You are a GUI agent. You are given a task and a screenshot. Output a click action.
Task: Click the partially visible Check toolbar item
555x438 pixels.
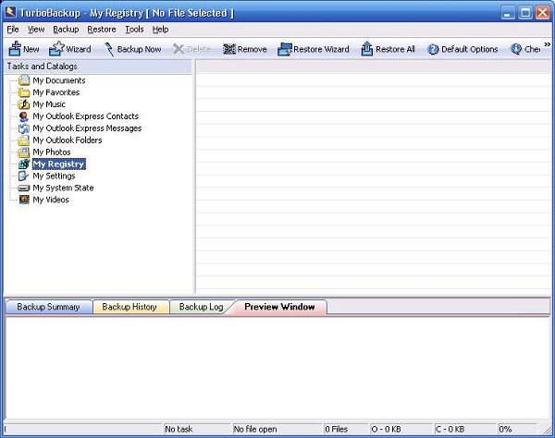tap(525, 49)
